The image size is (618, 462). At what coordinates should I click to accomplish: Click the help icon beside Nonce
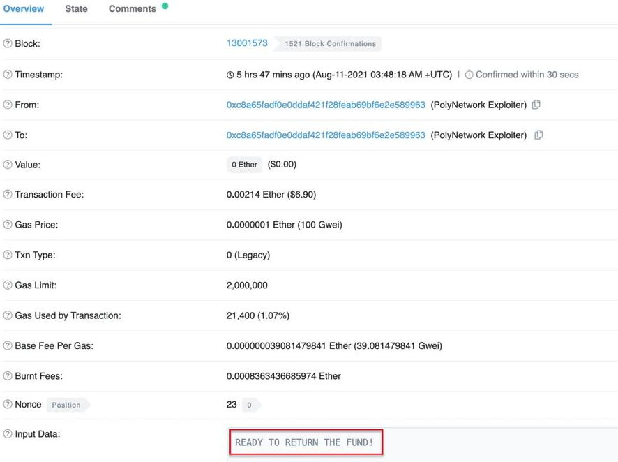(8, 405)
